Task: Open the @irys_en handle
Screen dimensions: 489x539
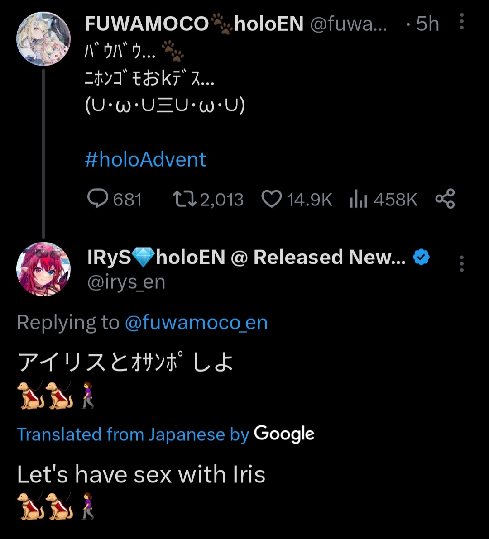Action: (x=126, y=282)
